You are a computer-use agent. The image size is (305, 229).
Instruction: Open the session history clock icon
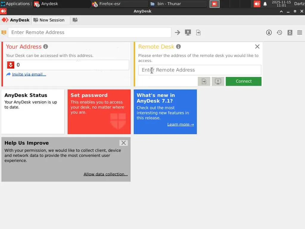click(x=279, y=33)
